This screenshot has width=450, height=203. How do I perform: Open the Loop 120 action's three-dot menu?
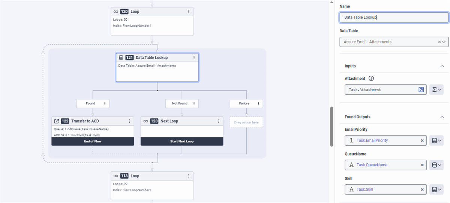point(189,12)
